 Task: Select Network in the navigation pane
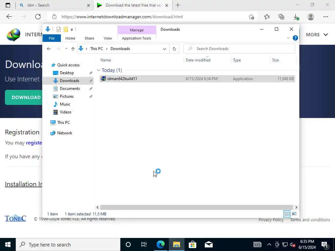tap(64, 133)
